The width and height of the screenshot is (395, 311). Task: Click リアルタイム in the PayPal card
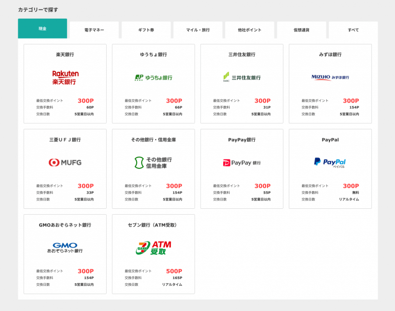(x=349, y=199)
